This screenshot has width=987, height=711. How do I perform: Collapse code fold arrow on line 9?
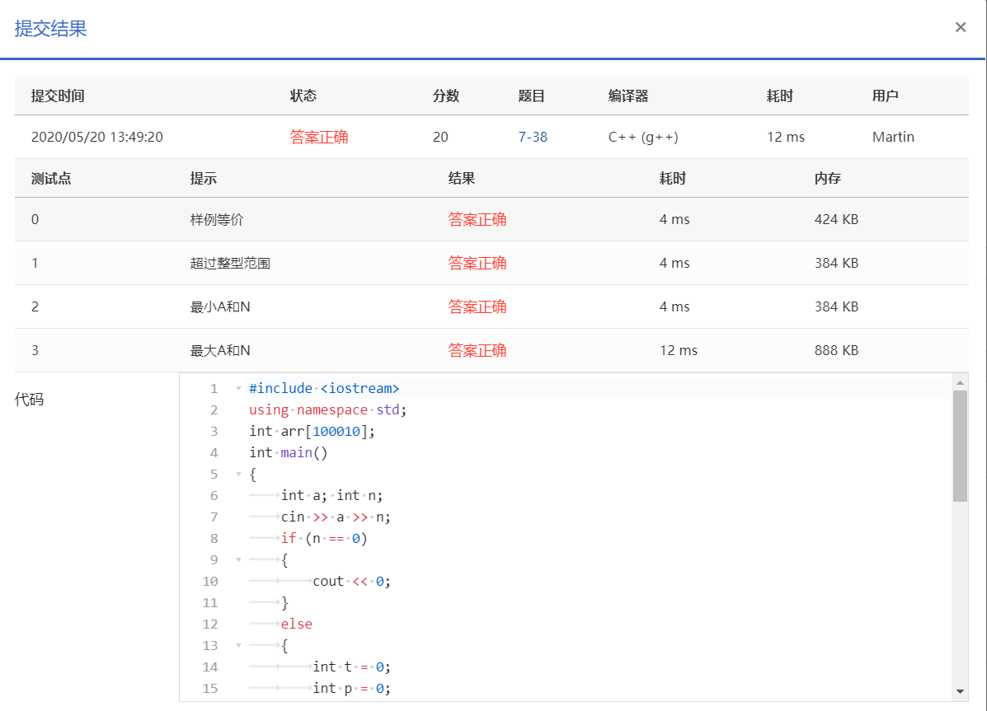point(238,559)
